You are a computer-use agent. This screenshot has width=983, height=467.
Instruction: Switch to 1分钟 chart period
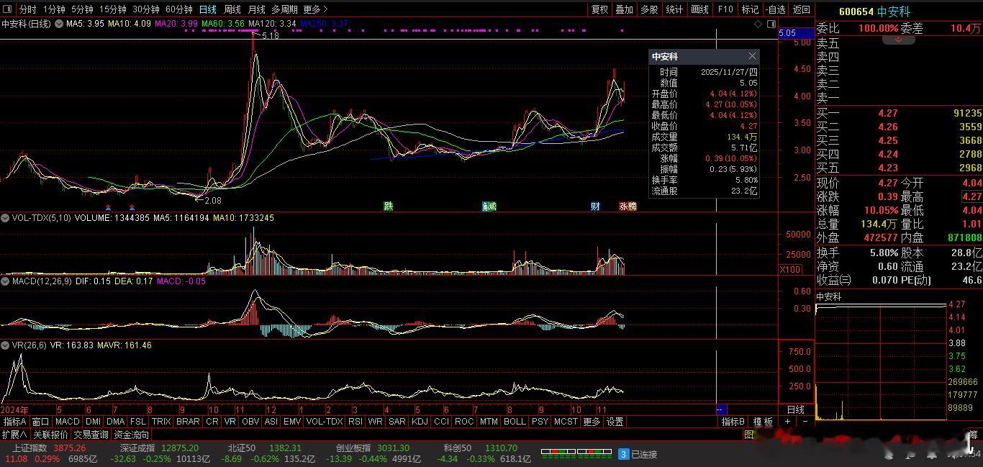tap(54, 9)
